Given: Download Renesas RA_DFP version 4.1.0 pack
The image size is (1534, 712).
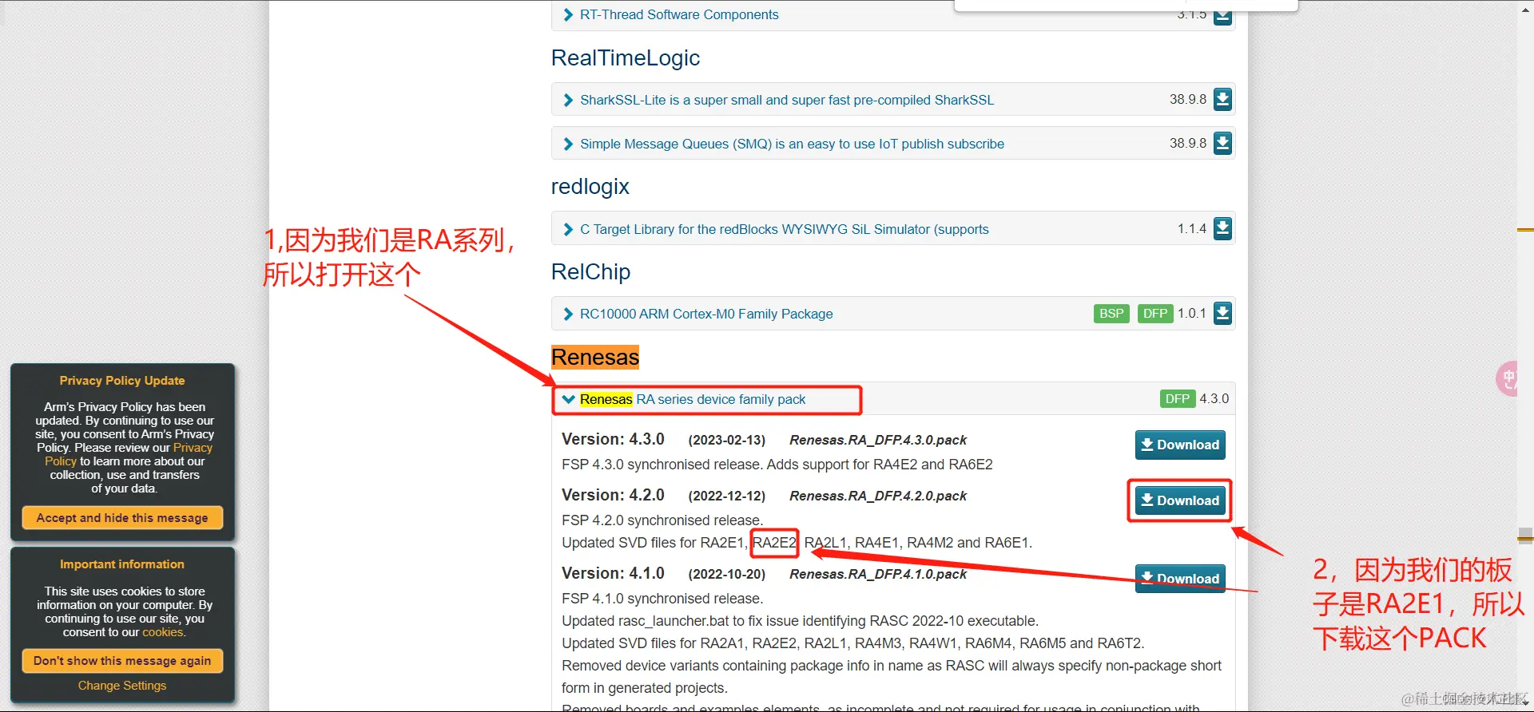Looking at the screenshot, I should tap(1180, 578).
